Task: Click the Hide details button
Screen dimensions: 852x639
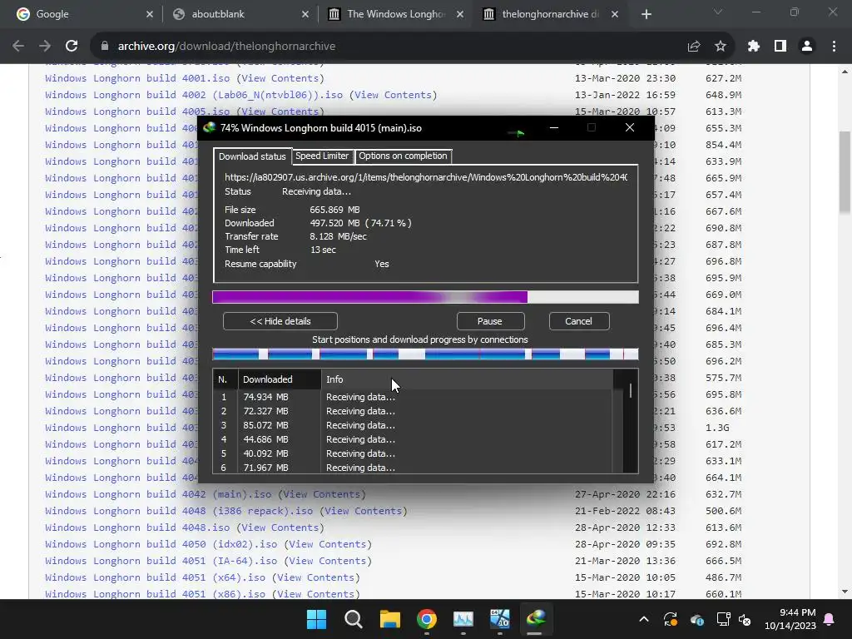Action: [x=280, y=321]
